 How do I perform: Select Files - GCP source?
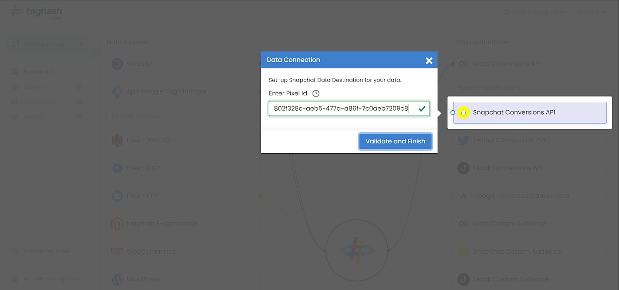click(183, 168)
